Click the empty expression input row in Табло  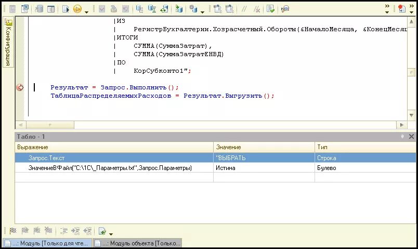click(114, 178)
